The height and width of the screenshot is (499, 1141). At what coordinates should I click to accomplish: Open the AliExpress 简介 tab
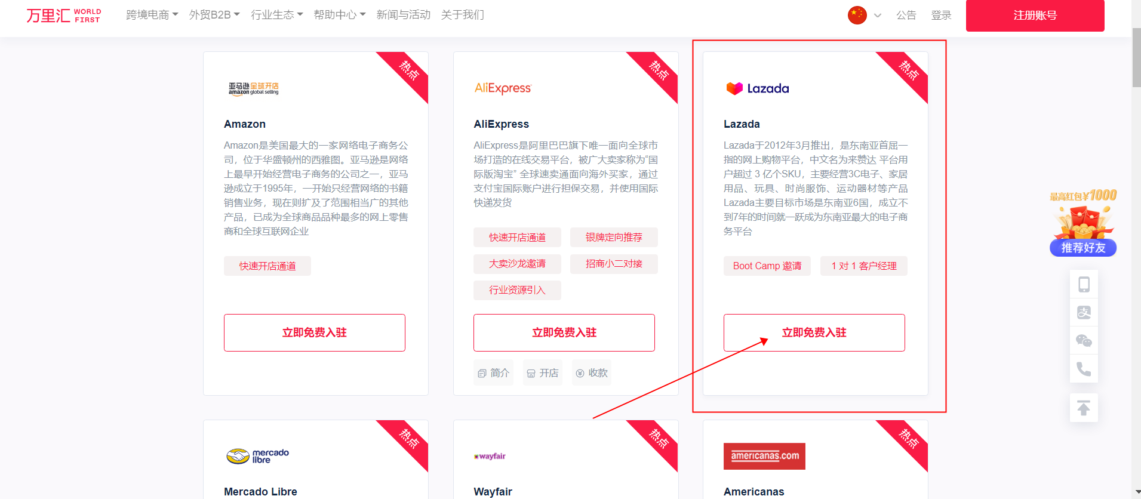(x=493, y=373)
